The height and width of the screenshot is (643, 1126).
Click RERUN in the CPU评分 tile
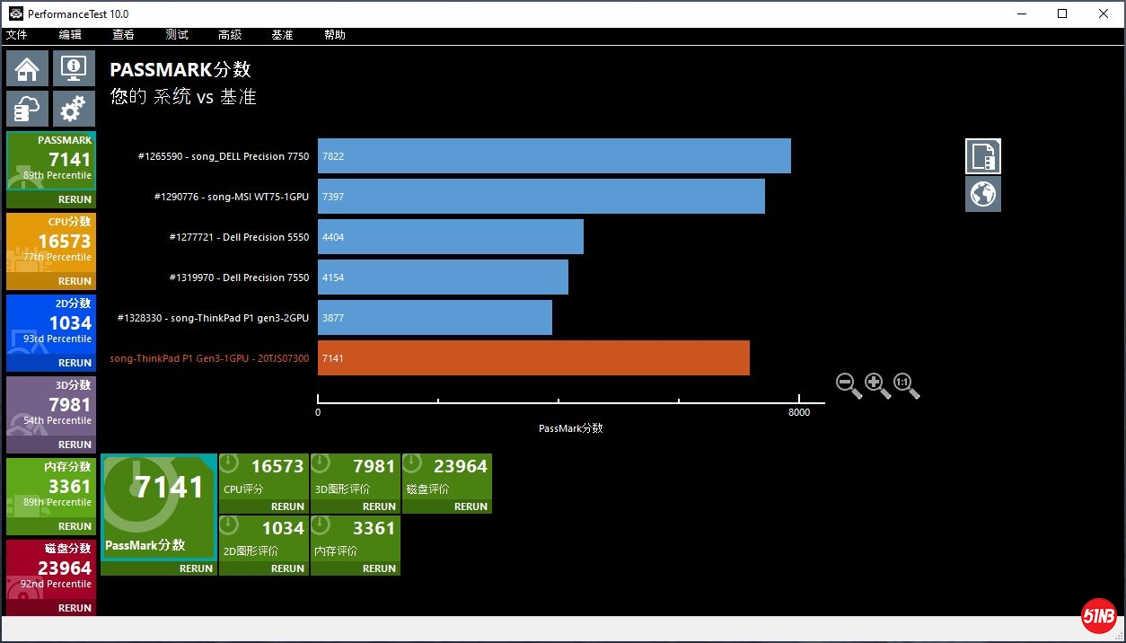click(287, 506)
